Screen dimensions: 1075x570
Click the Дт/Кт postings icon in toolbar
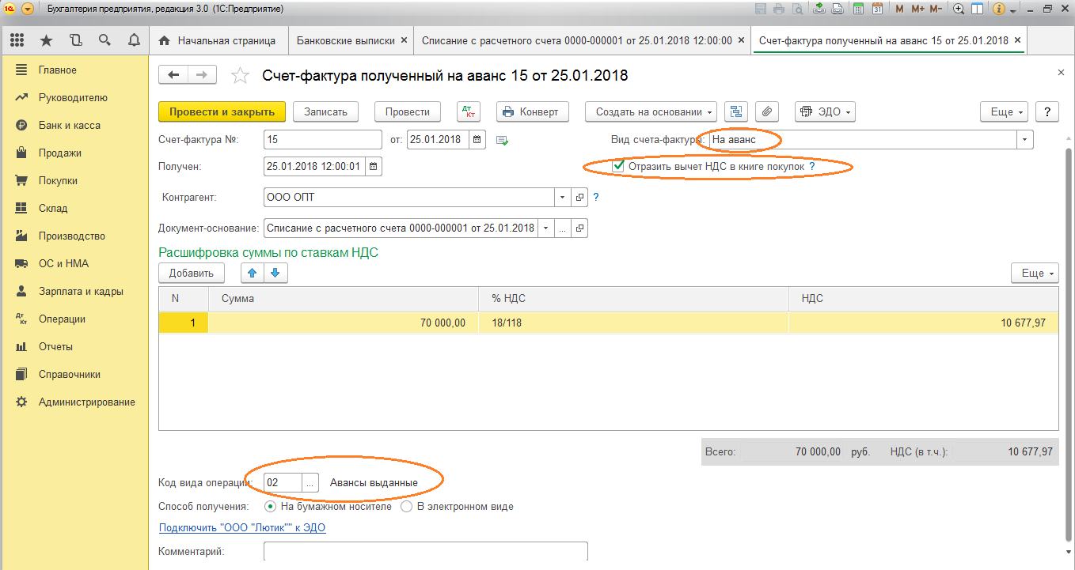(469, 111)
